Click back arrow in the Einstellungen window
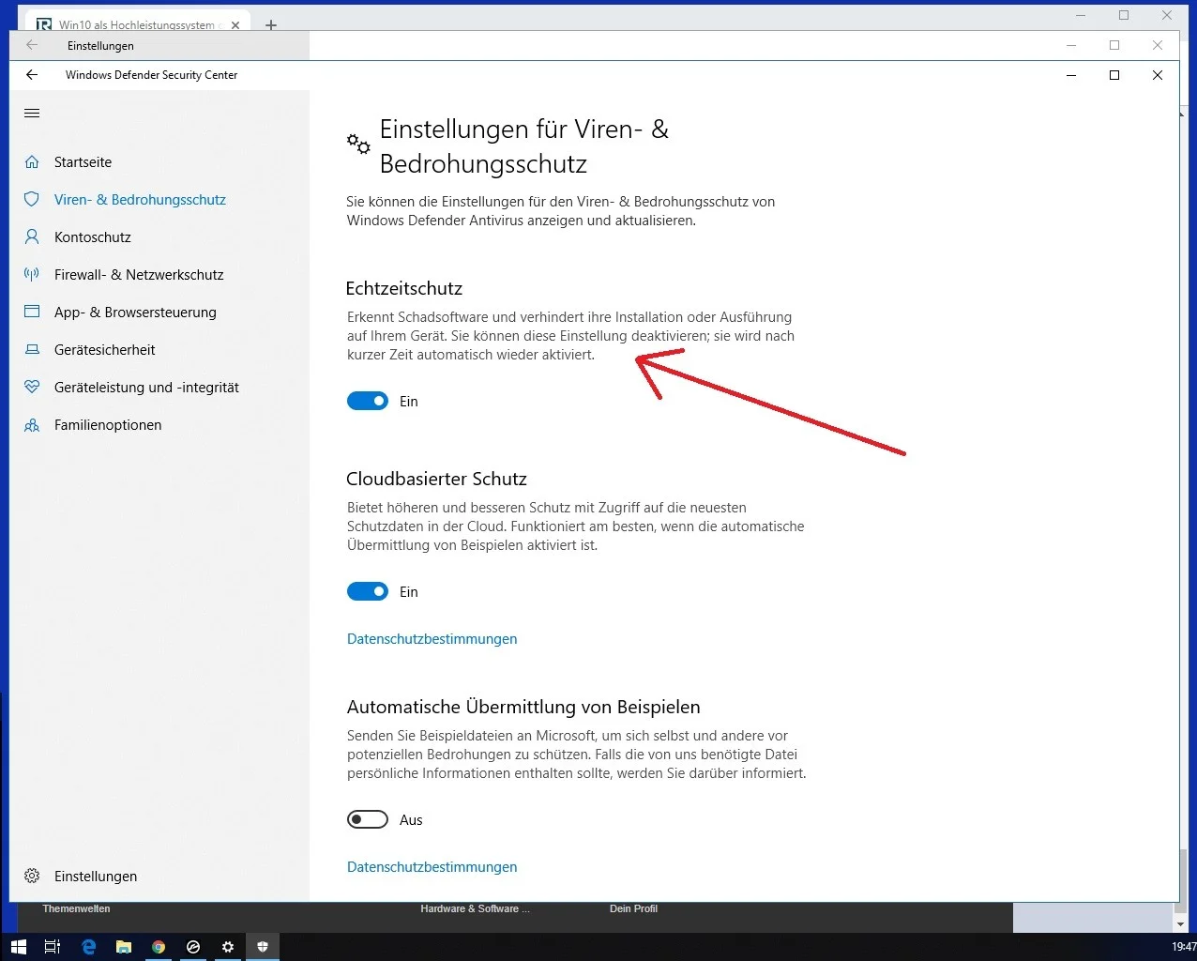This screenshot has width=1197, height=961. tap(32, 45)
